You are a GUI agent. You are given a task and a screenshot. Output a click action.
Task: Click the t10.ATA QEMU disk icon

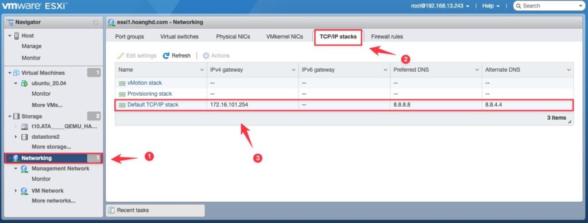point(24,127)
